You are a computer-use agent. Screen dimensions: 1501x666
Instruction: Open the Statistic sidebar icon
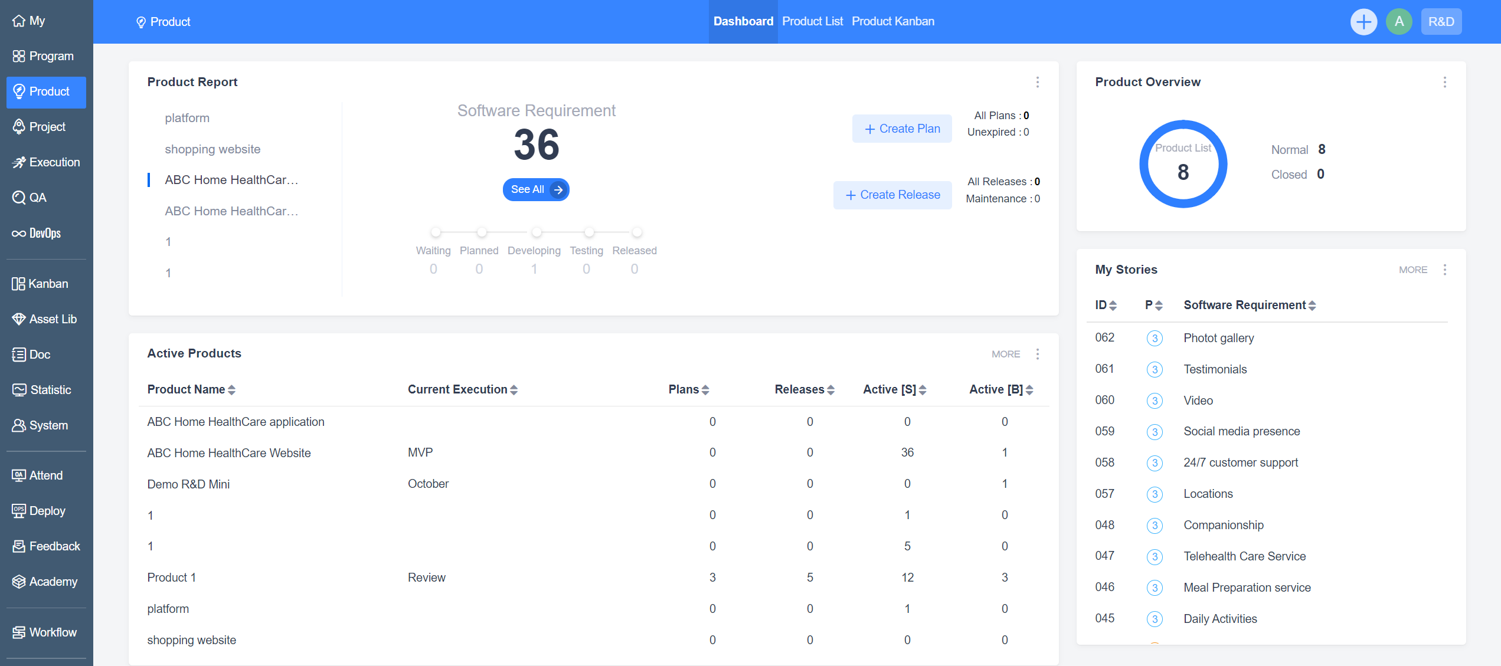[18, 390]
